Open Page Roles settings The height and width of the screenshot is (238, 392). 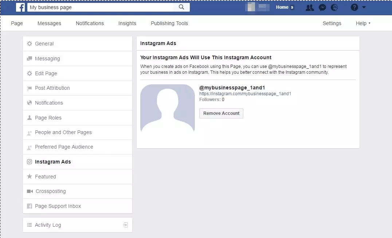click(78, 118)
